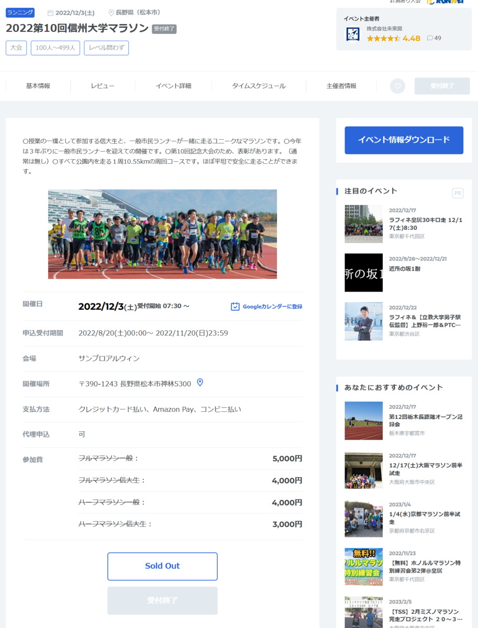Screen dimensions: 478x628
Task: Go to the タイムスケジュール tab
Action: [x=259, y=86]
